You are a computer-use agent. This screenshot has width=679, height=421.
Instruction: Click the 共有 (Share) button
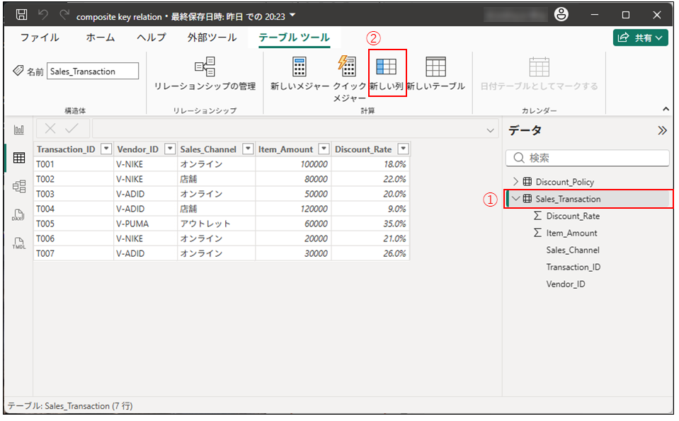tap(641, 38)
